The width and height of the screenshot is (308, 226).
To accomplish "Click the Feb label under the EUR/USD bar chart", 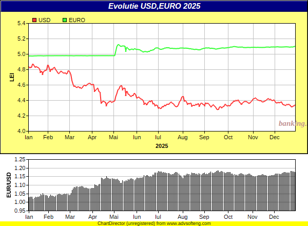I will 49,217.
